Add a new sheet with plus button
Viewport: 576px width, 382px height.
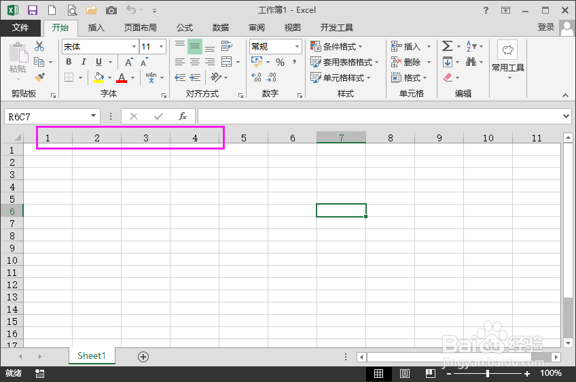coord(143,356)
